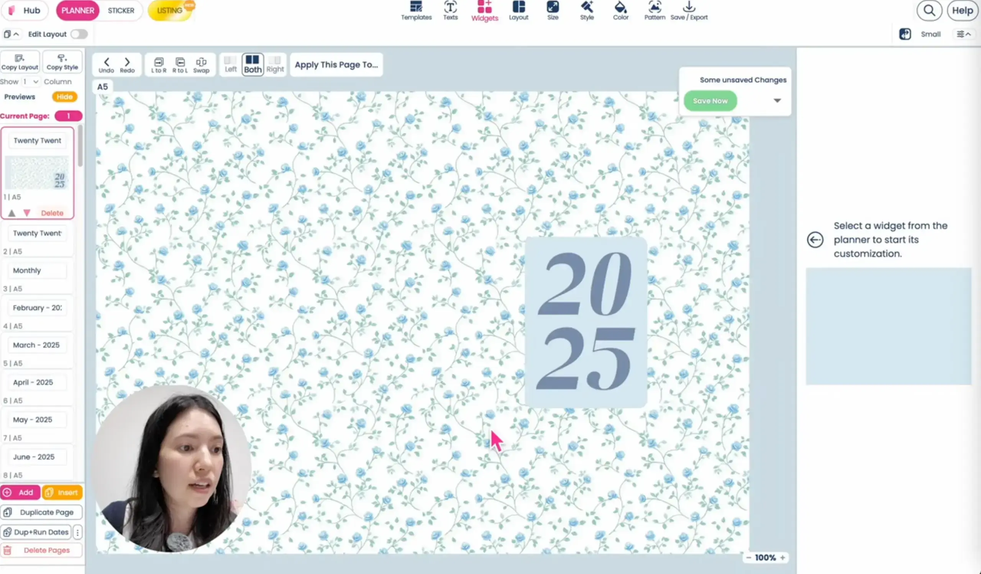Click the Duplicate Page button
Screen dimensions: 981x574
[41, 512]
